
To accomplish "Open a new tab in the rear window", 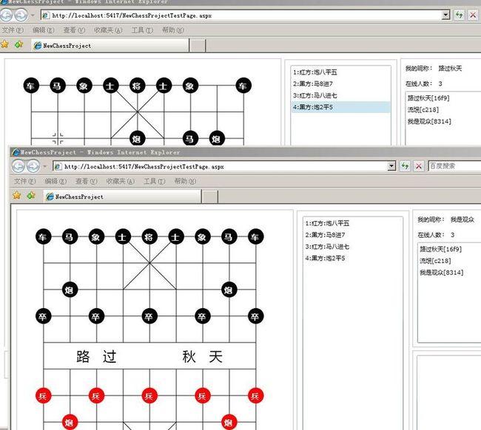I will coord(198,45).
